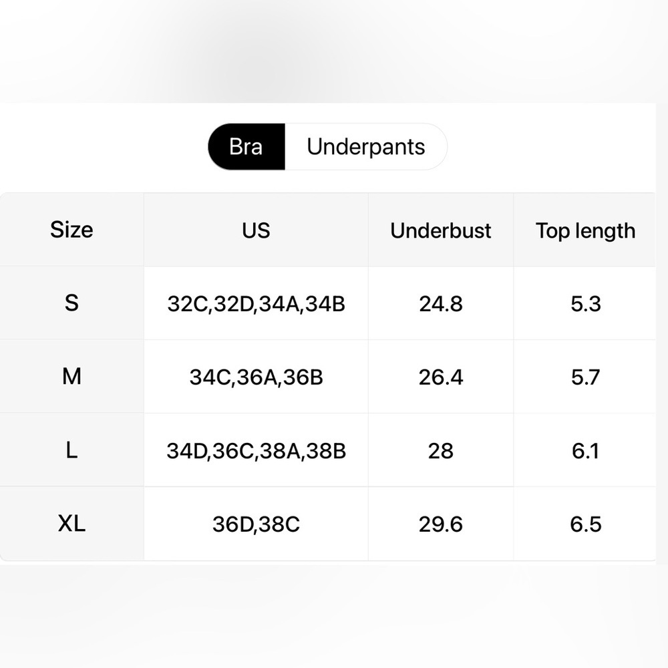This screenshot has width=668, height=668.
Task: Click the 24.8 underbust value
Action: (441, 303)
